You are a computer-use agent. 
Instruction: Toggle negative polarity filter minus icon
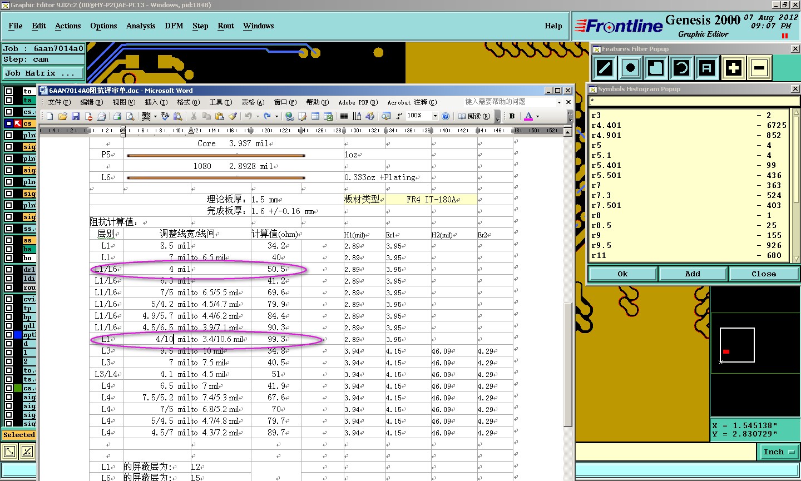click(759, 68)
